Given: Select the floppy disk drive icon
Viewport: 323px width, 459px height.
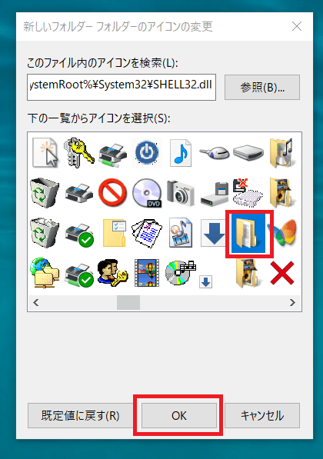Looking at the screenshot, I should (x=215, y=193).
